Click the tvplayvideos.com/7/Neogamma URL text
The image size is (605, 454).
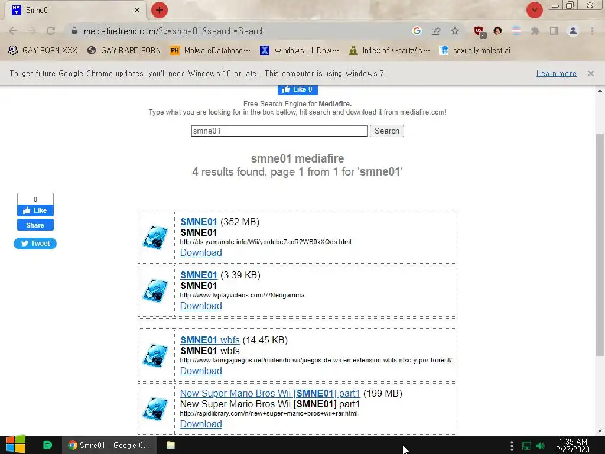(x=242, y=296)
